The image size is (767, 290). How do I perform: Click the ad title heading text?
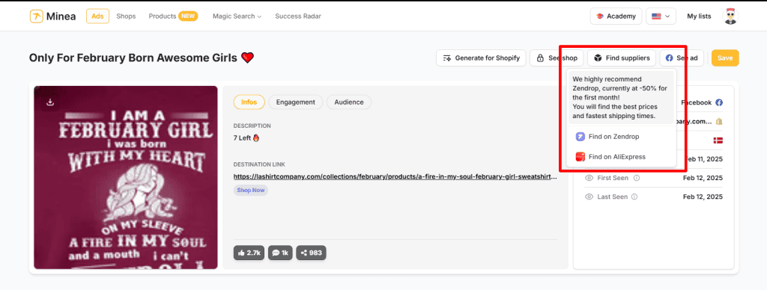142,58
